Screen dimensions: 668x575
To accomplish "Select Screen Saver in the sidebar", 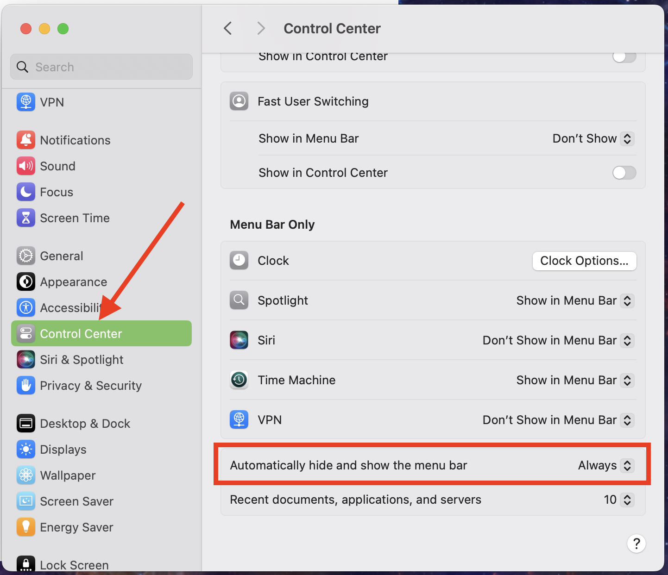I will coord(101,501).
